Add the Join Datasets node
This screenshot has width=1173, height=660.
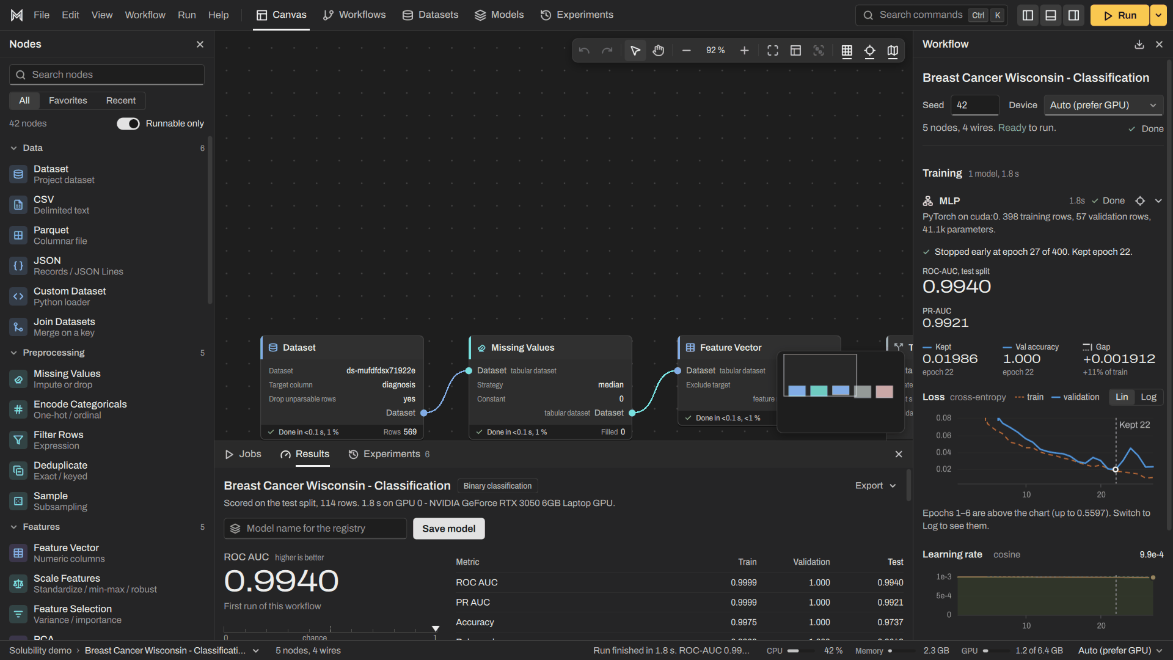point(107,327)
